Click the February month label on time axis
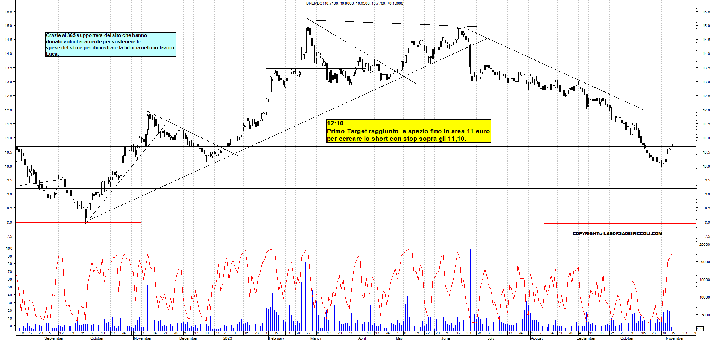This screenshot has width=711, height=340. 276,338
